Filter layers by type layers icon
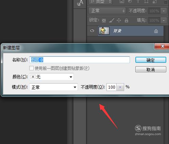The image size is (169, 144). pyautogui.click(x=138, y=1)
